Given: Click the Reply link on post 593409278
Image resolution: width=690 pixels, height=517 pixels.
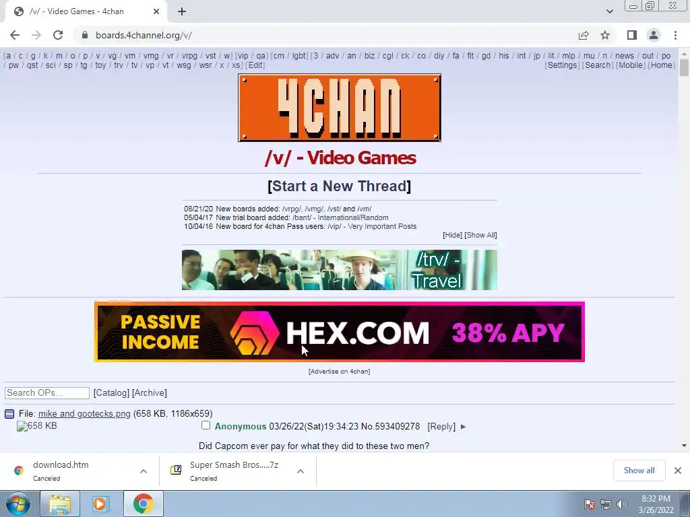Looking at the screenshot, I should [441, 426].
